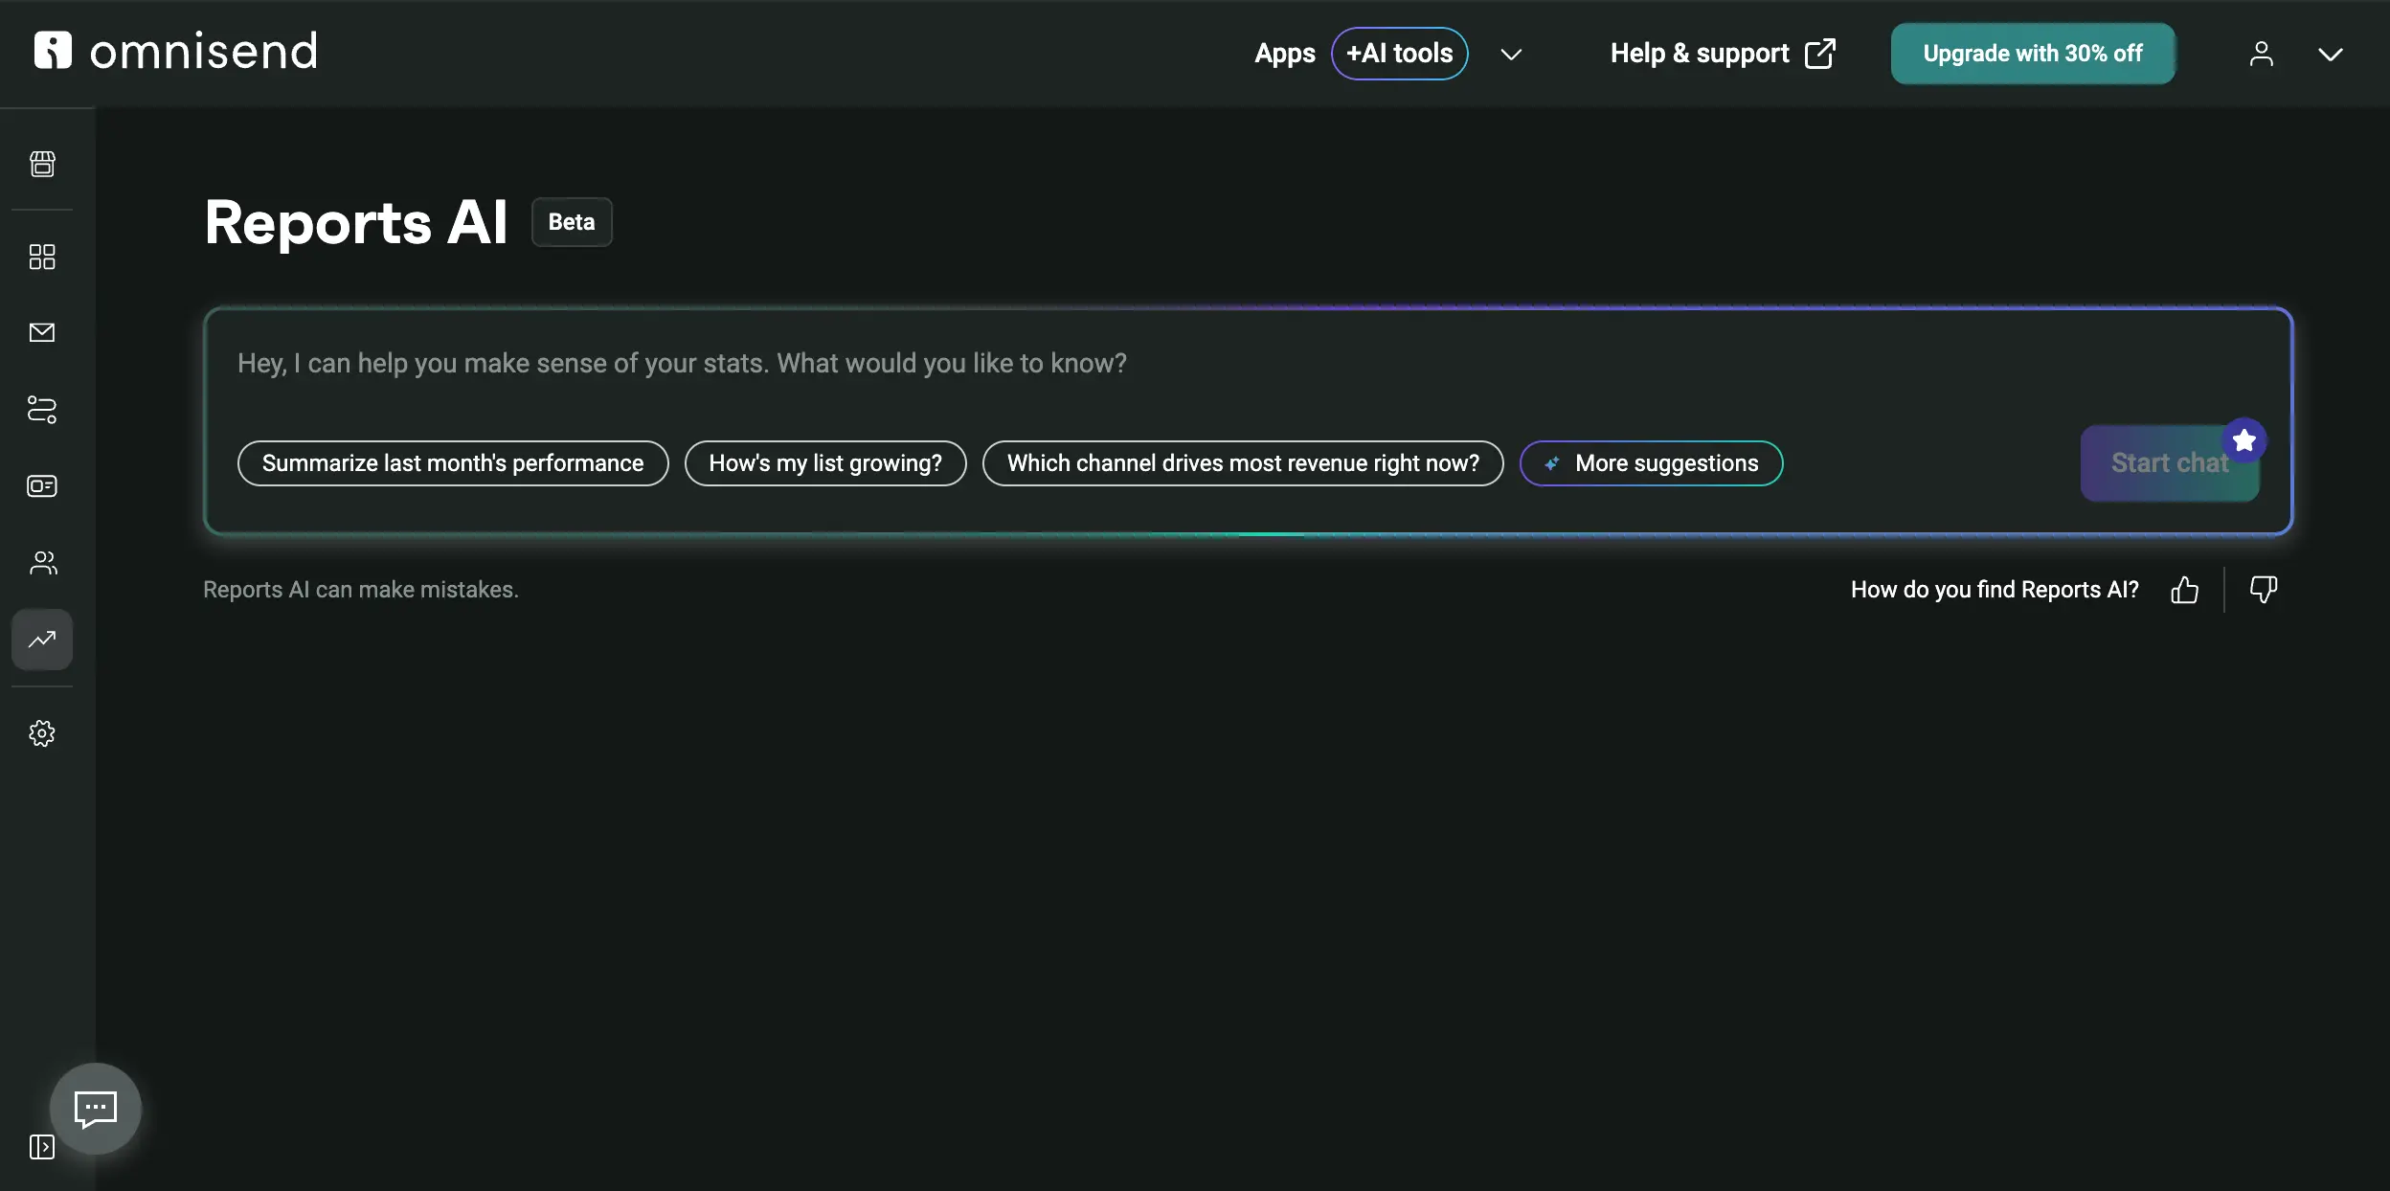Open the store icon in sidebar

[x=42, y=164]
